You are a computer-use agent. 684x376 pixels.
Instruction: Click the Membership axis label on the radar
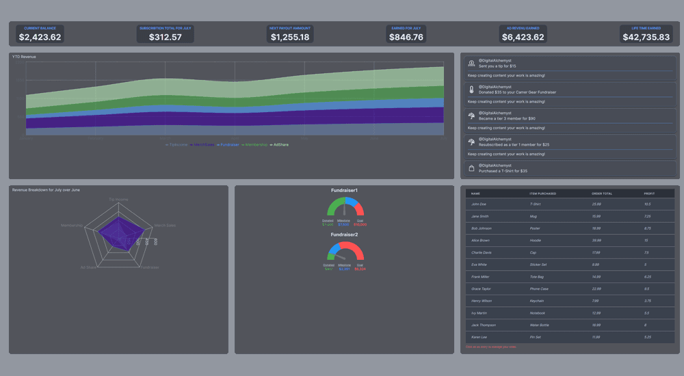(x=72, y=226)
